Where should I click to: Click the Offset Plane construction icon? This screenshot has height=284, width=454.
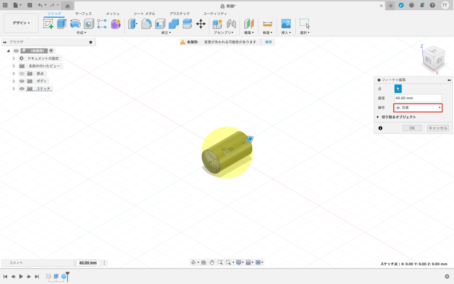pos(249,24)
